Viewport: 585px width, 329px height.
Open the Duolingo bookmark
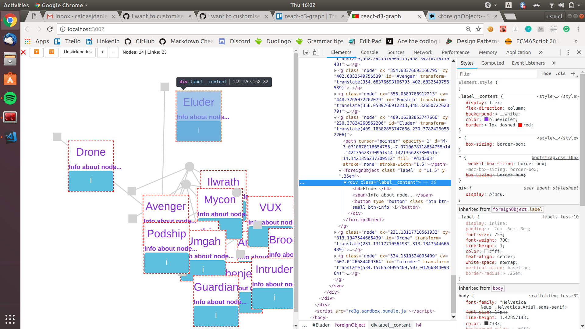pos(273,41)
